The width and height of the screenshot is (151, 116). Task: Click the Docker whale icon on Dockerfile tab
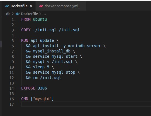tap(7, 6)
